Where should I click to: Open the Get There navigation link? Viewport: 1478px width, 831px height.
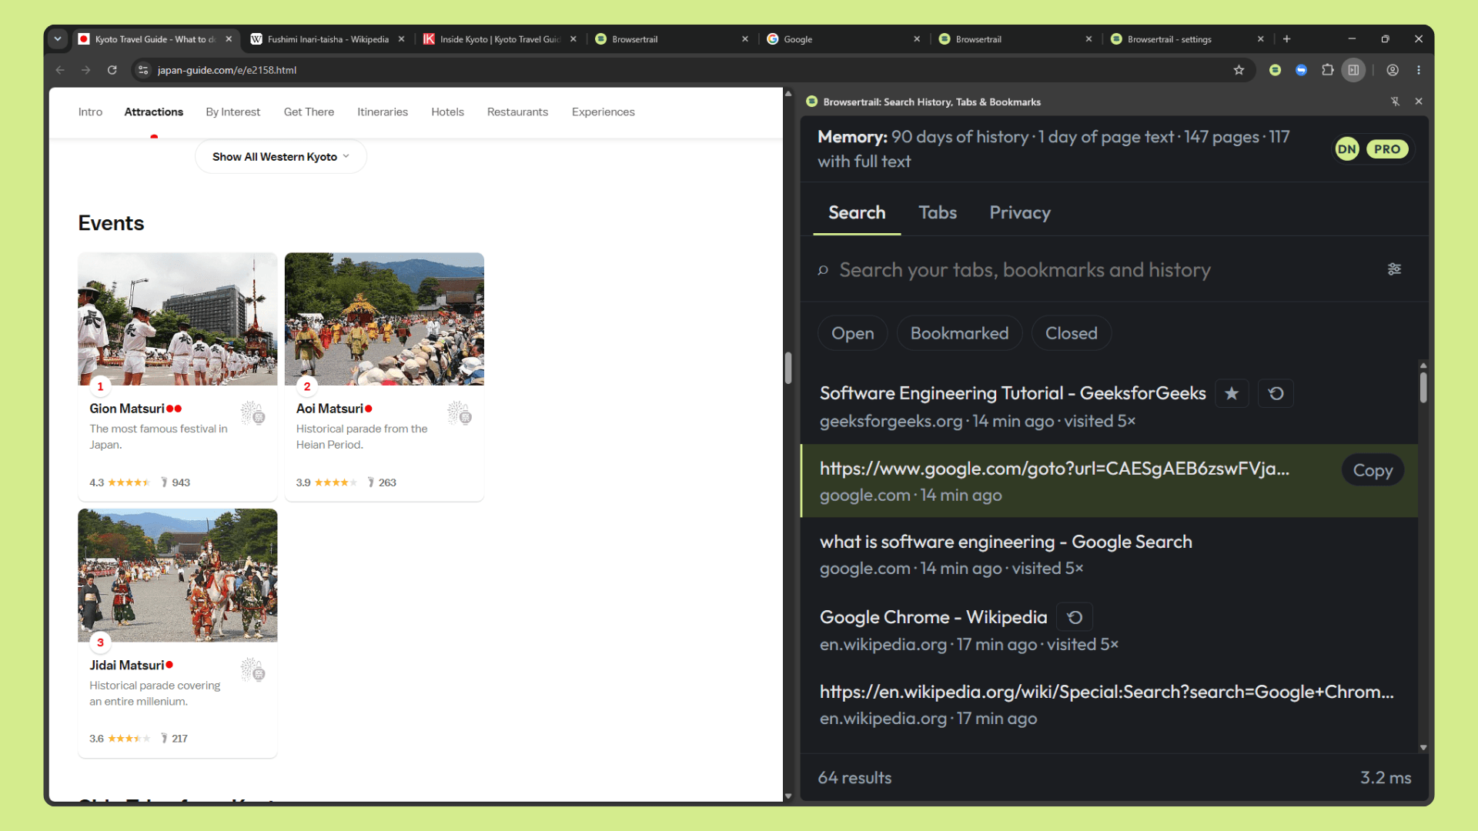pos(309,112)
